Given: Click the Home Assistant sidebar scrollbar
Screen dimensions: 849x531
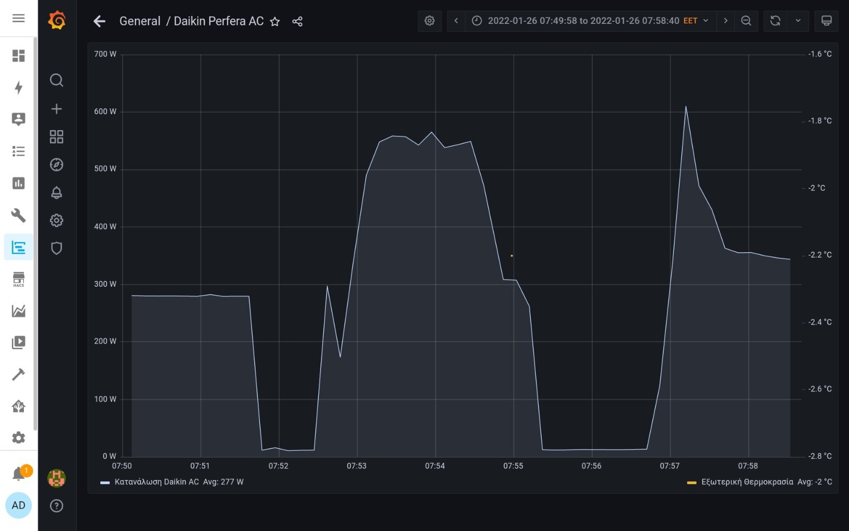Looking at the screenshot, I should (x=36, y=234).
